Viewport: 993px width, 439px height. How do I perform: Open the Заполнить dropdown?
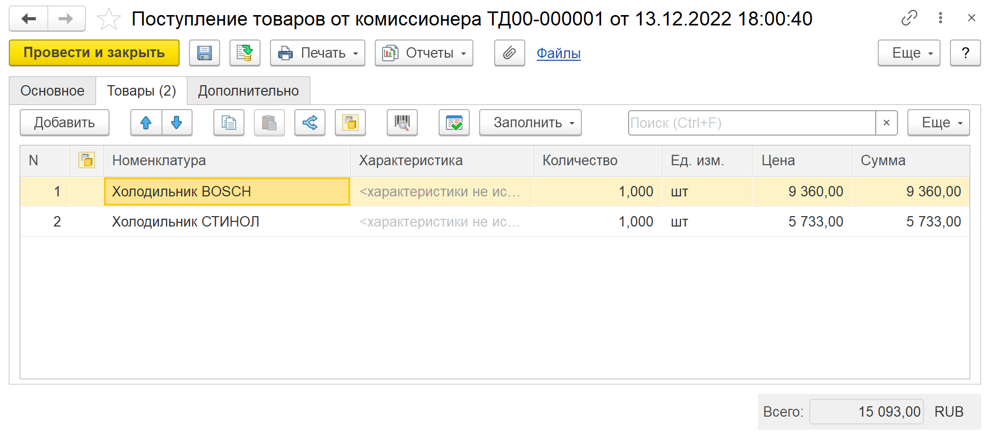(x=529, y=123)
